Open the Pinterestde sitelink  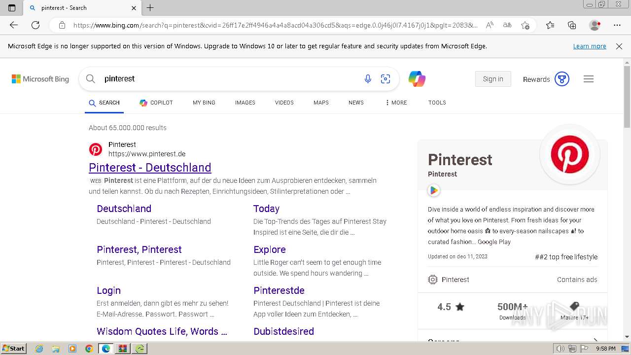[279, 290]
